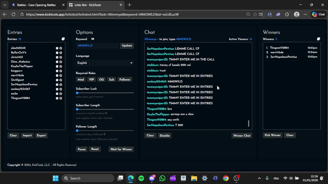This screenshot has width=328, height=184.
Task: Ban merttbde entry with the block icon
Action: click(x=61, y=75)
